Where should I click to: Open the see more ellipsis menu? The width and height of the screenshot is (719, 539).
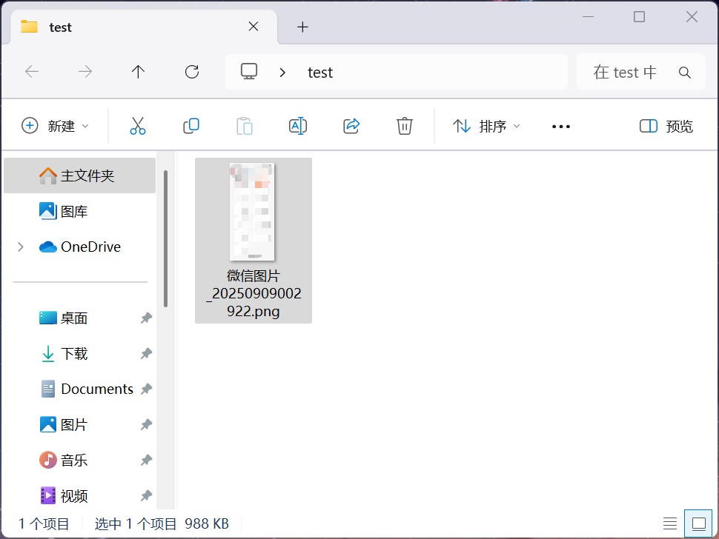coord(561,127)
